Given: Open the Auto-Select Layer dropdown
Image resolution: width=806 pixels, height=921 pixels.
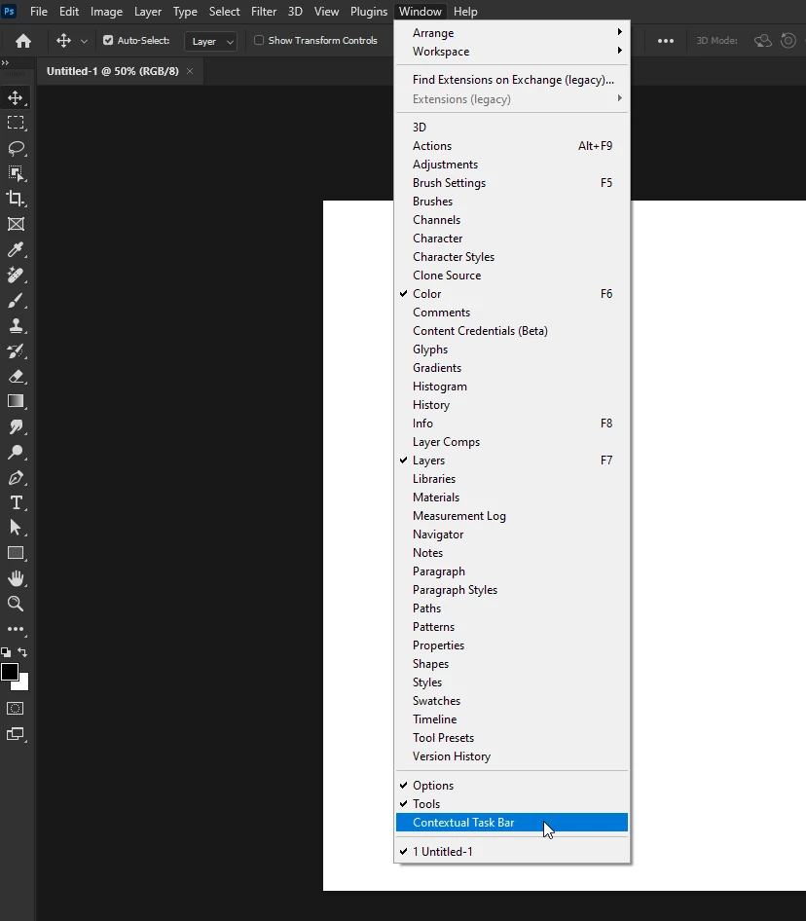Looking at the screenshot, I should pyautogui.click(x=211, y=41).
